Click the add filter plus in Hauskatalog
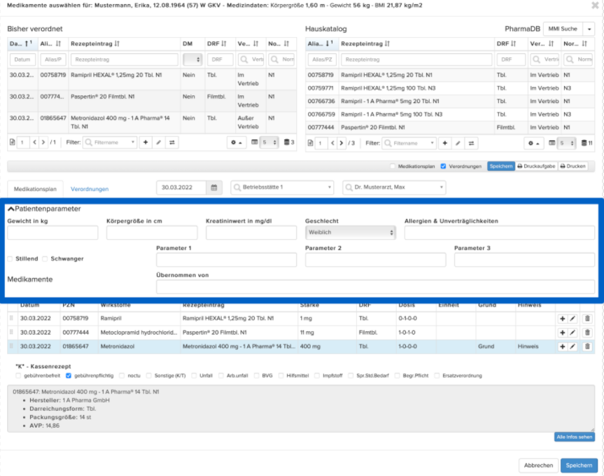Screen dimensions: 604x476 click(445, 143)
